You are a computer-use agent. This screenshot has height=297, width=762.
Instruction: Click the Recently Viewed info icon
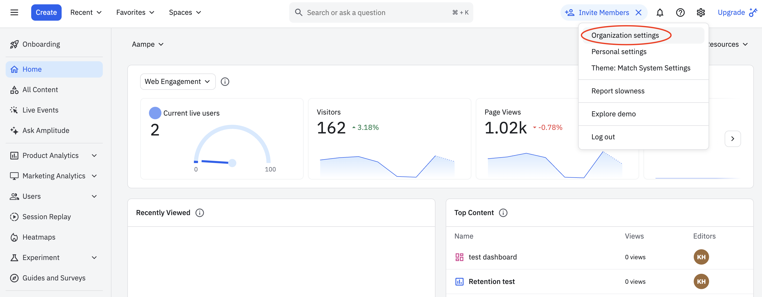(200, 213)
